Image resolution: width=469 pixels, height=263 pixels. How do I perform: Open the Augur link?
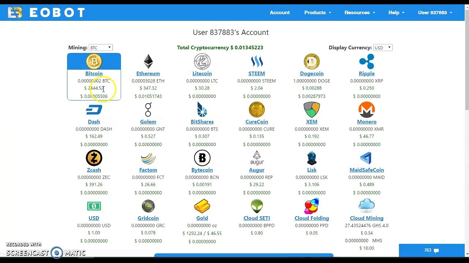tap(256, 170)
